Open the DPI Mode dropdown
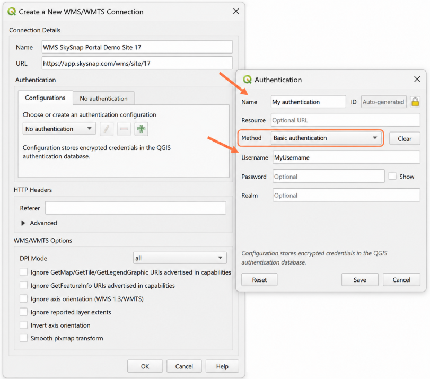 [180, 258]
